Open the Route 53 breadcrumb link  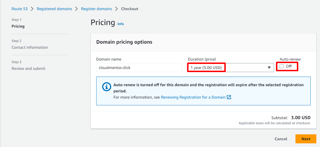tap(19, 9)
